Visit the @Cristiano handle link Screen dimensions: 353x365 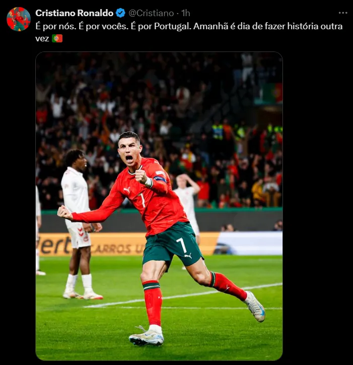[151, 13]
